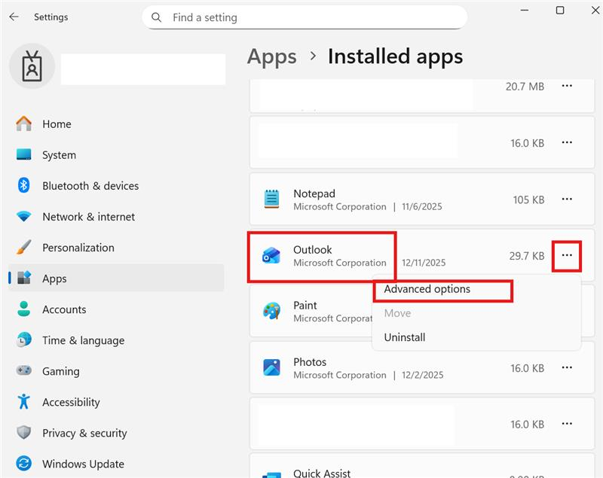The height and width of the screenshot is (478, 603).
Task: Open Accounts settings
Action: [x=116, y=309]
